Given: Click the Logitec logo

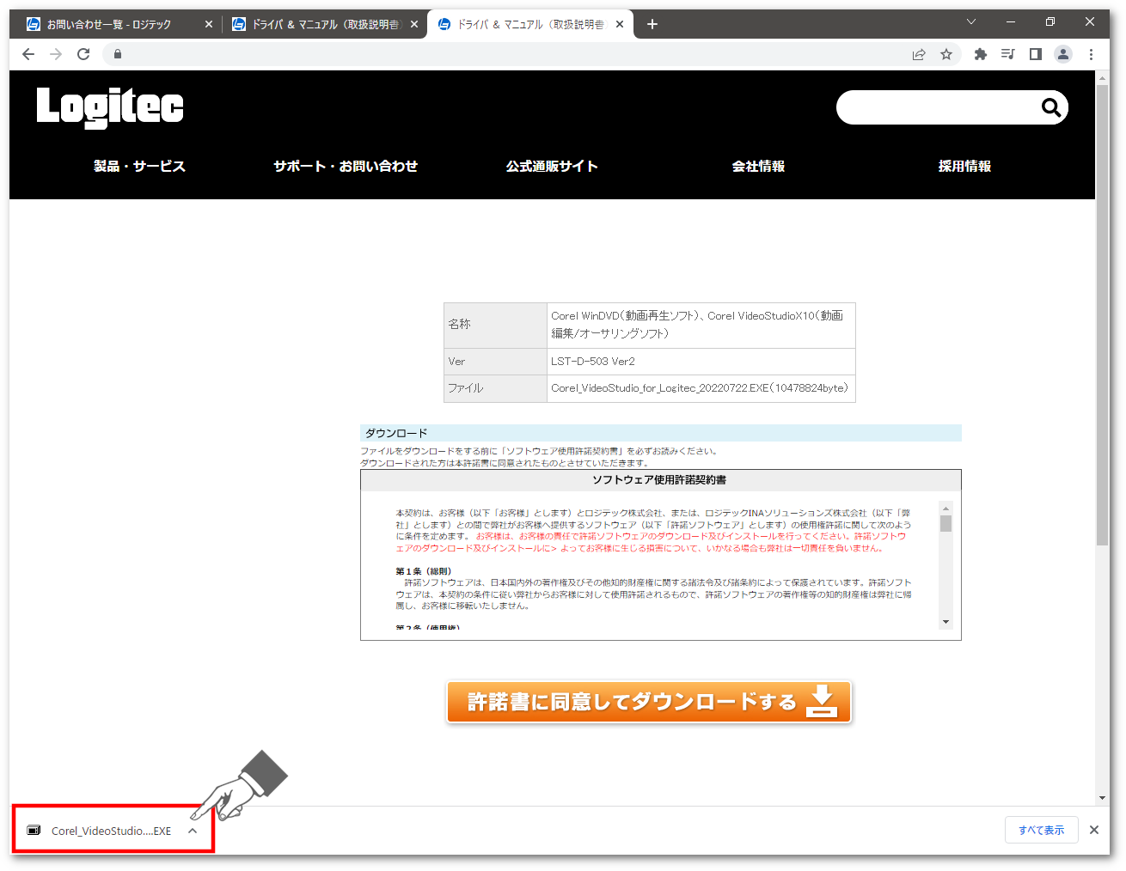Looking at the screenshot, I should click(110, 107).
